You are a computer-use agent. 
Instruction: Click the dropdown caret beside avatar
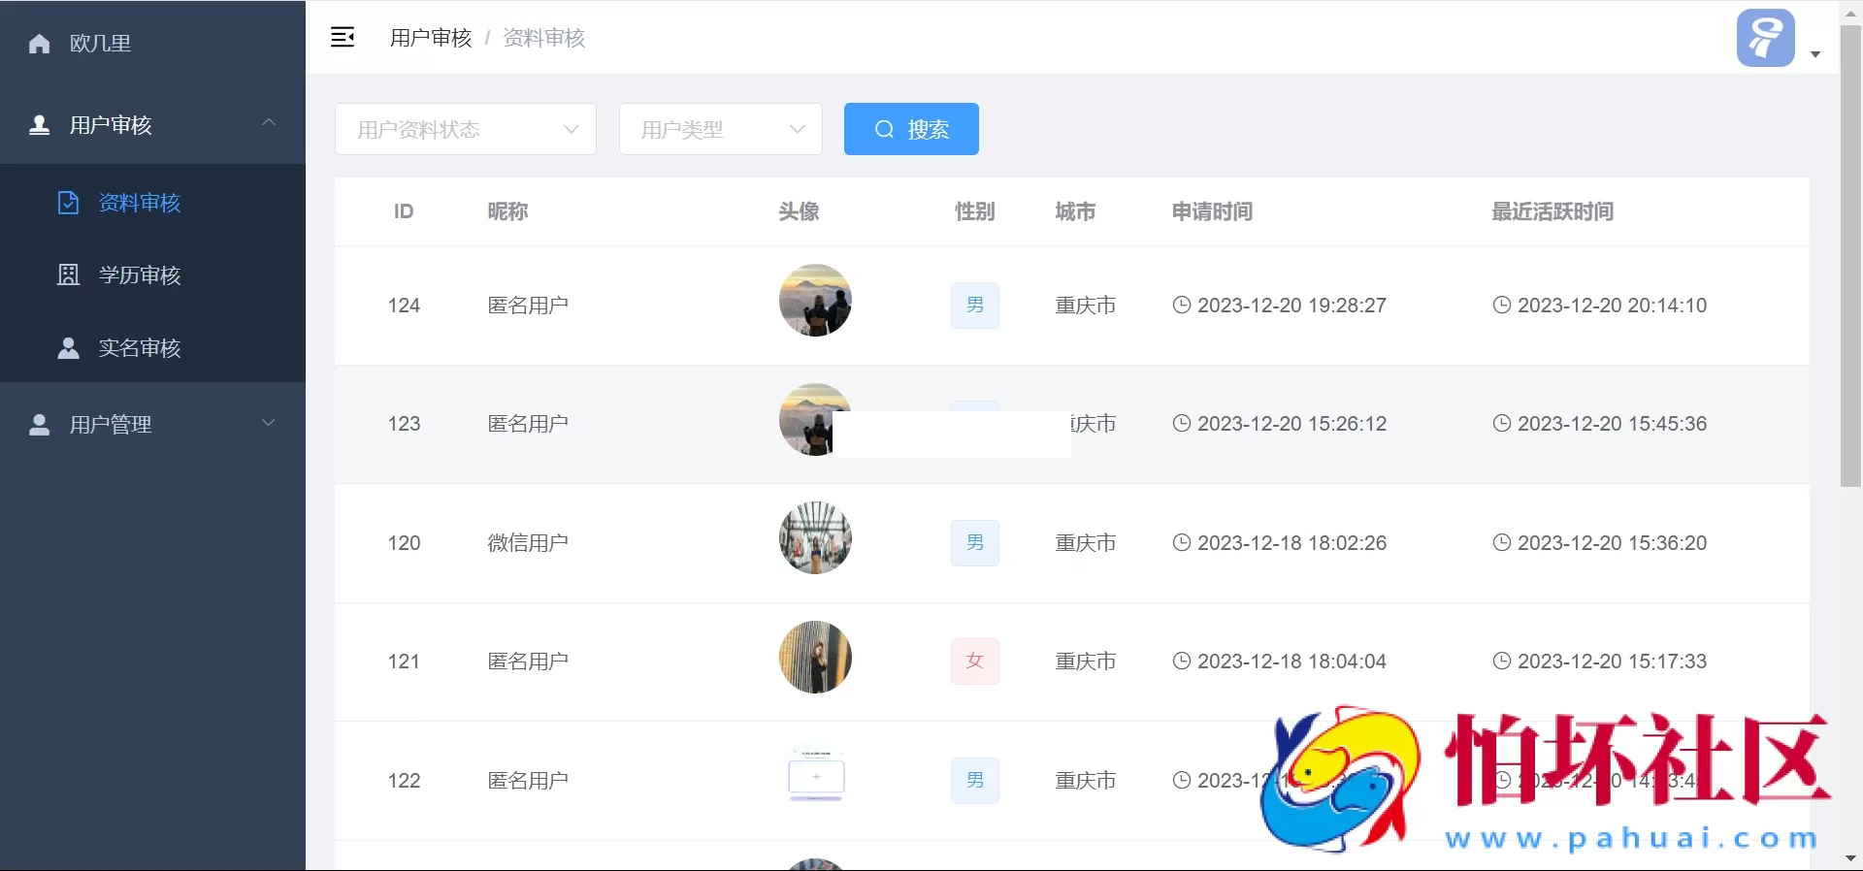click(x=1815, y=54)
